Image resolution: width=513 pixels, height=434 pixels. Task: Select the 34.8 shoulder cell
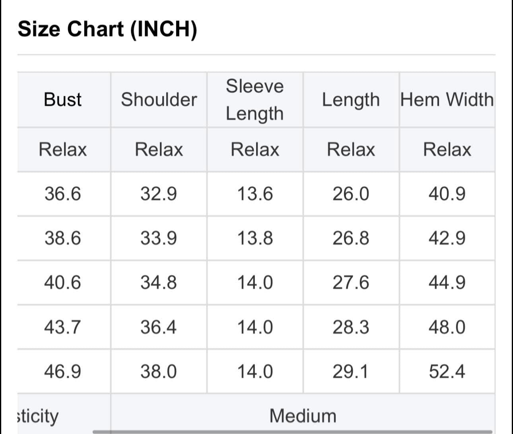pyautogui.click(x=159, y=283)
